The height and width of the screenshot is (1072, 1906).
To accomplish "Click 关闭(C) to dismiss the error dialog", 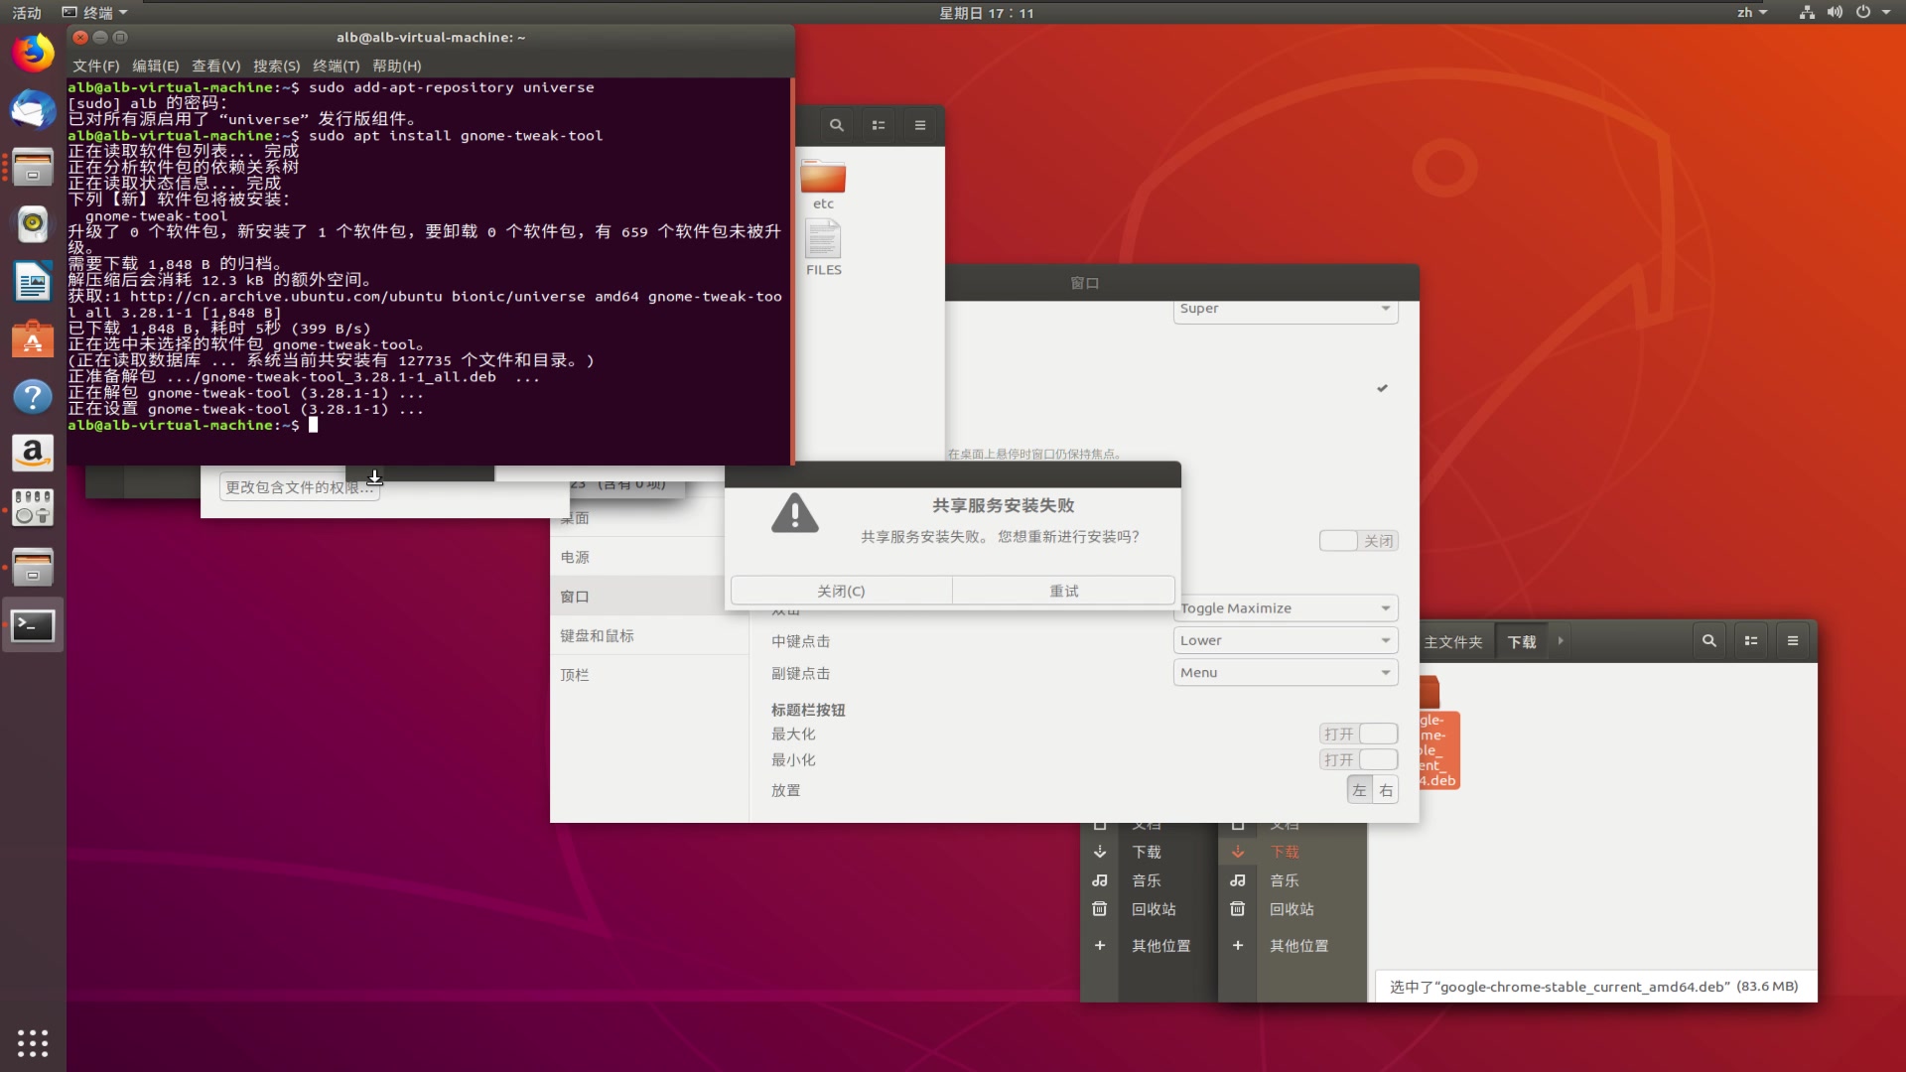I will [x=840, y=590].
